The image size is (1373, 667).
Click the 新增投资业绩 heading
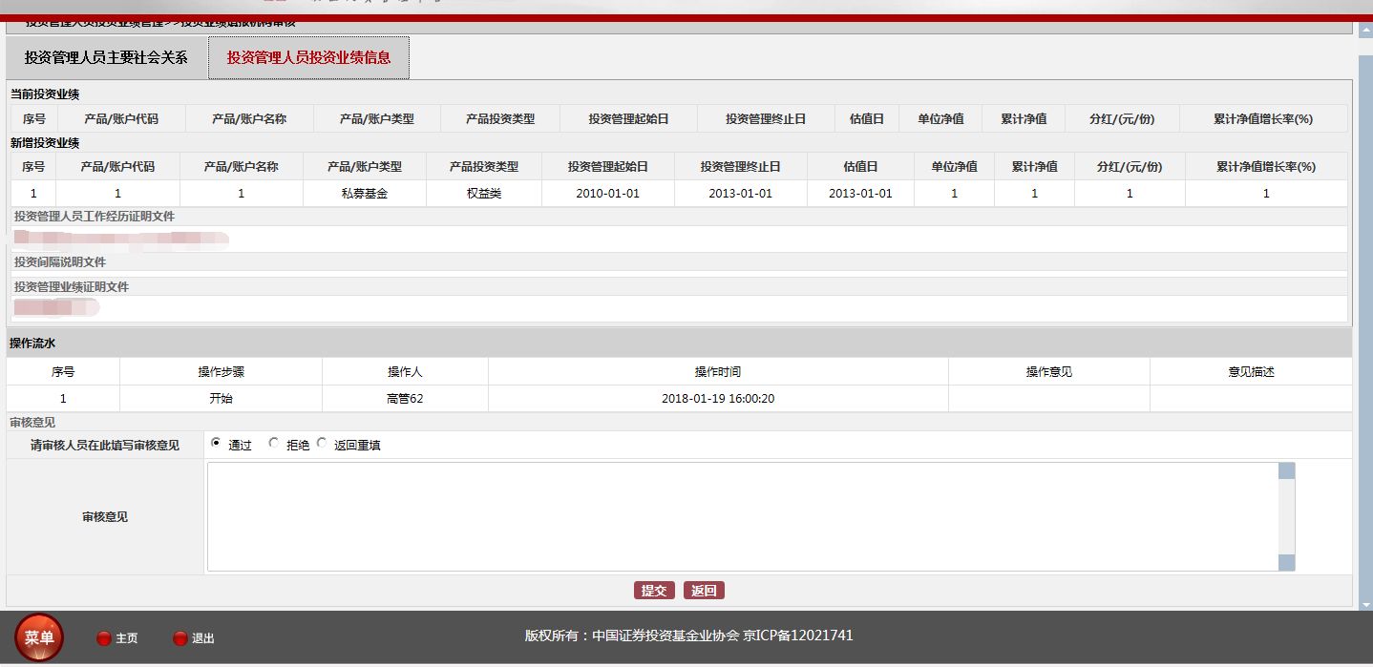[x=45, y=143]
